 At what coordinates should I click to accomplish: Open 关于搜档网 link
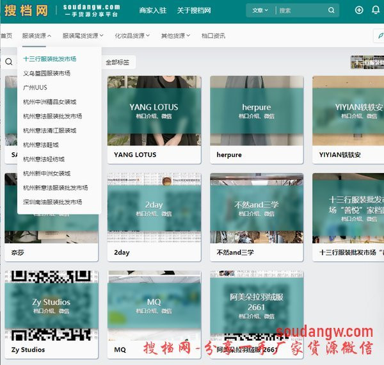pos(194,11)
